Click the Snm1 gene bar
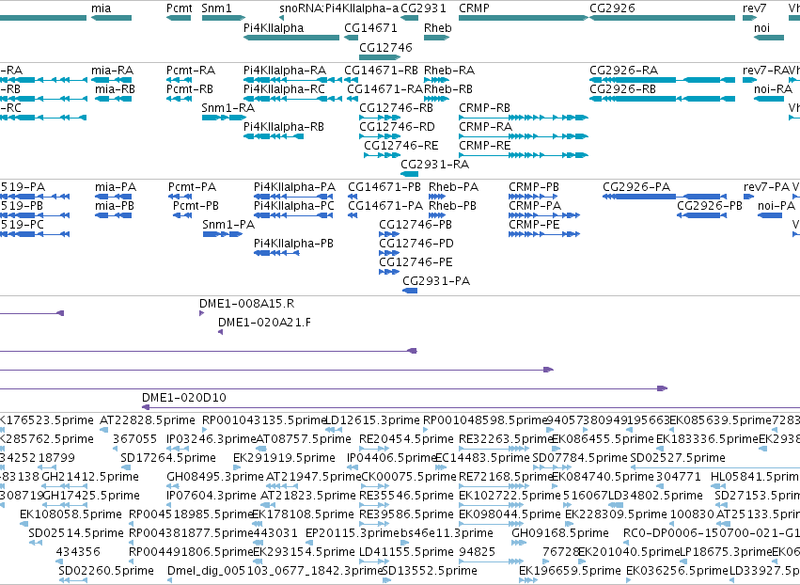Image resolution: width=800 pixels, height=585 pixels. click(x=224, y=18)
